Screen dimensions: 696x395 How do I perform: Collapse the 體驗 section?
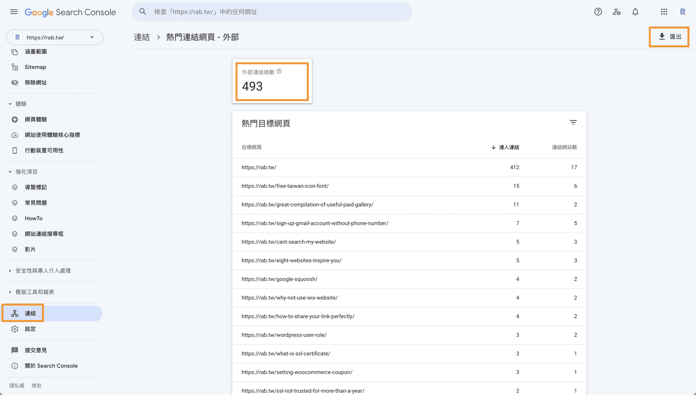click(x=10, y=104)
